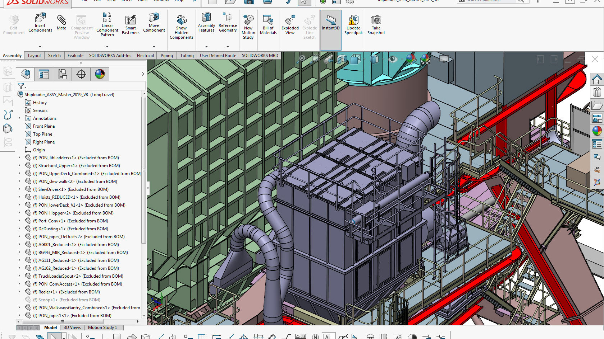This screenshot has height=339, width=604.
Task: Take Snapshot of the view
Action: pyautogui.click(x=376, y=25)
